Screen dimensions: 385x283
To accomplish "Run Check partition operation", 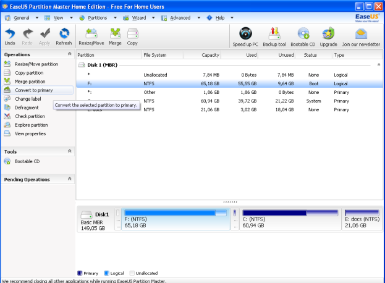I will [x=30, y=116].
